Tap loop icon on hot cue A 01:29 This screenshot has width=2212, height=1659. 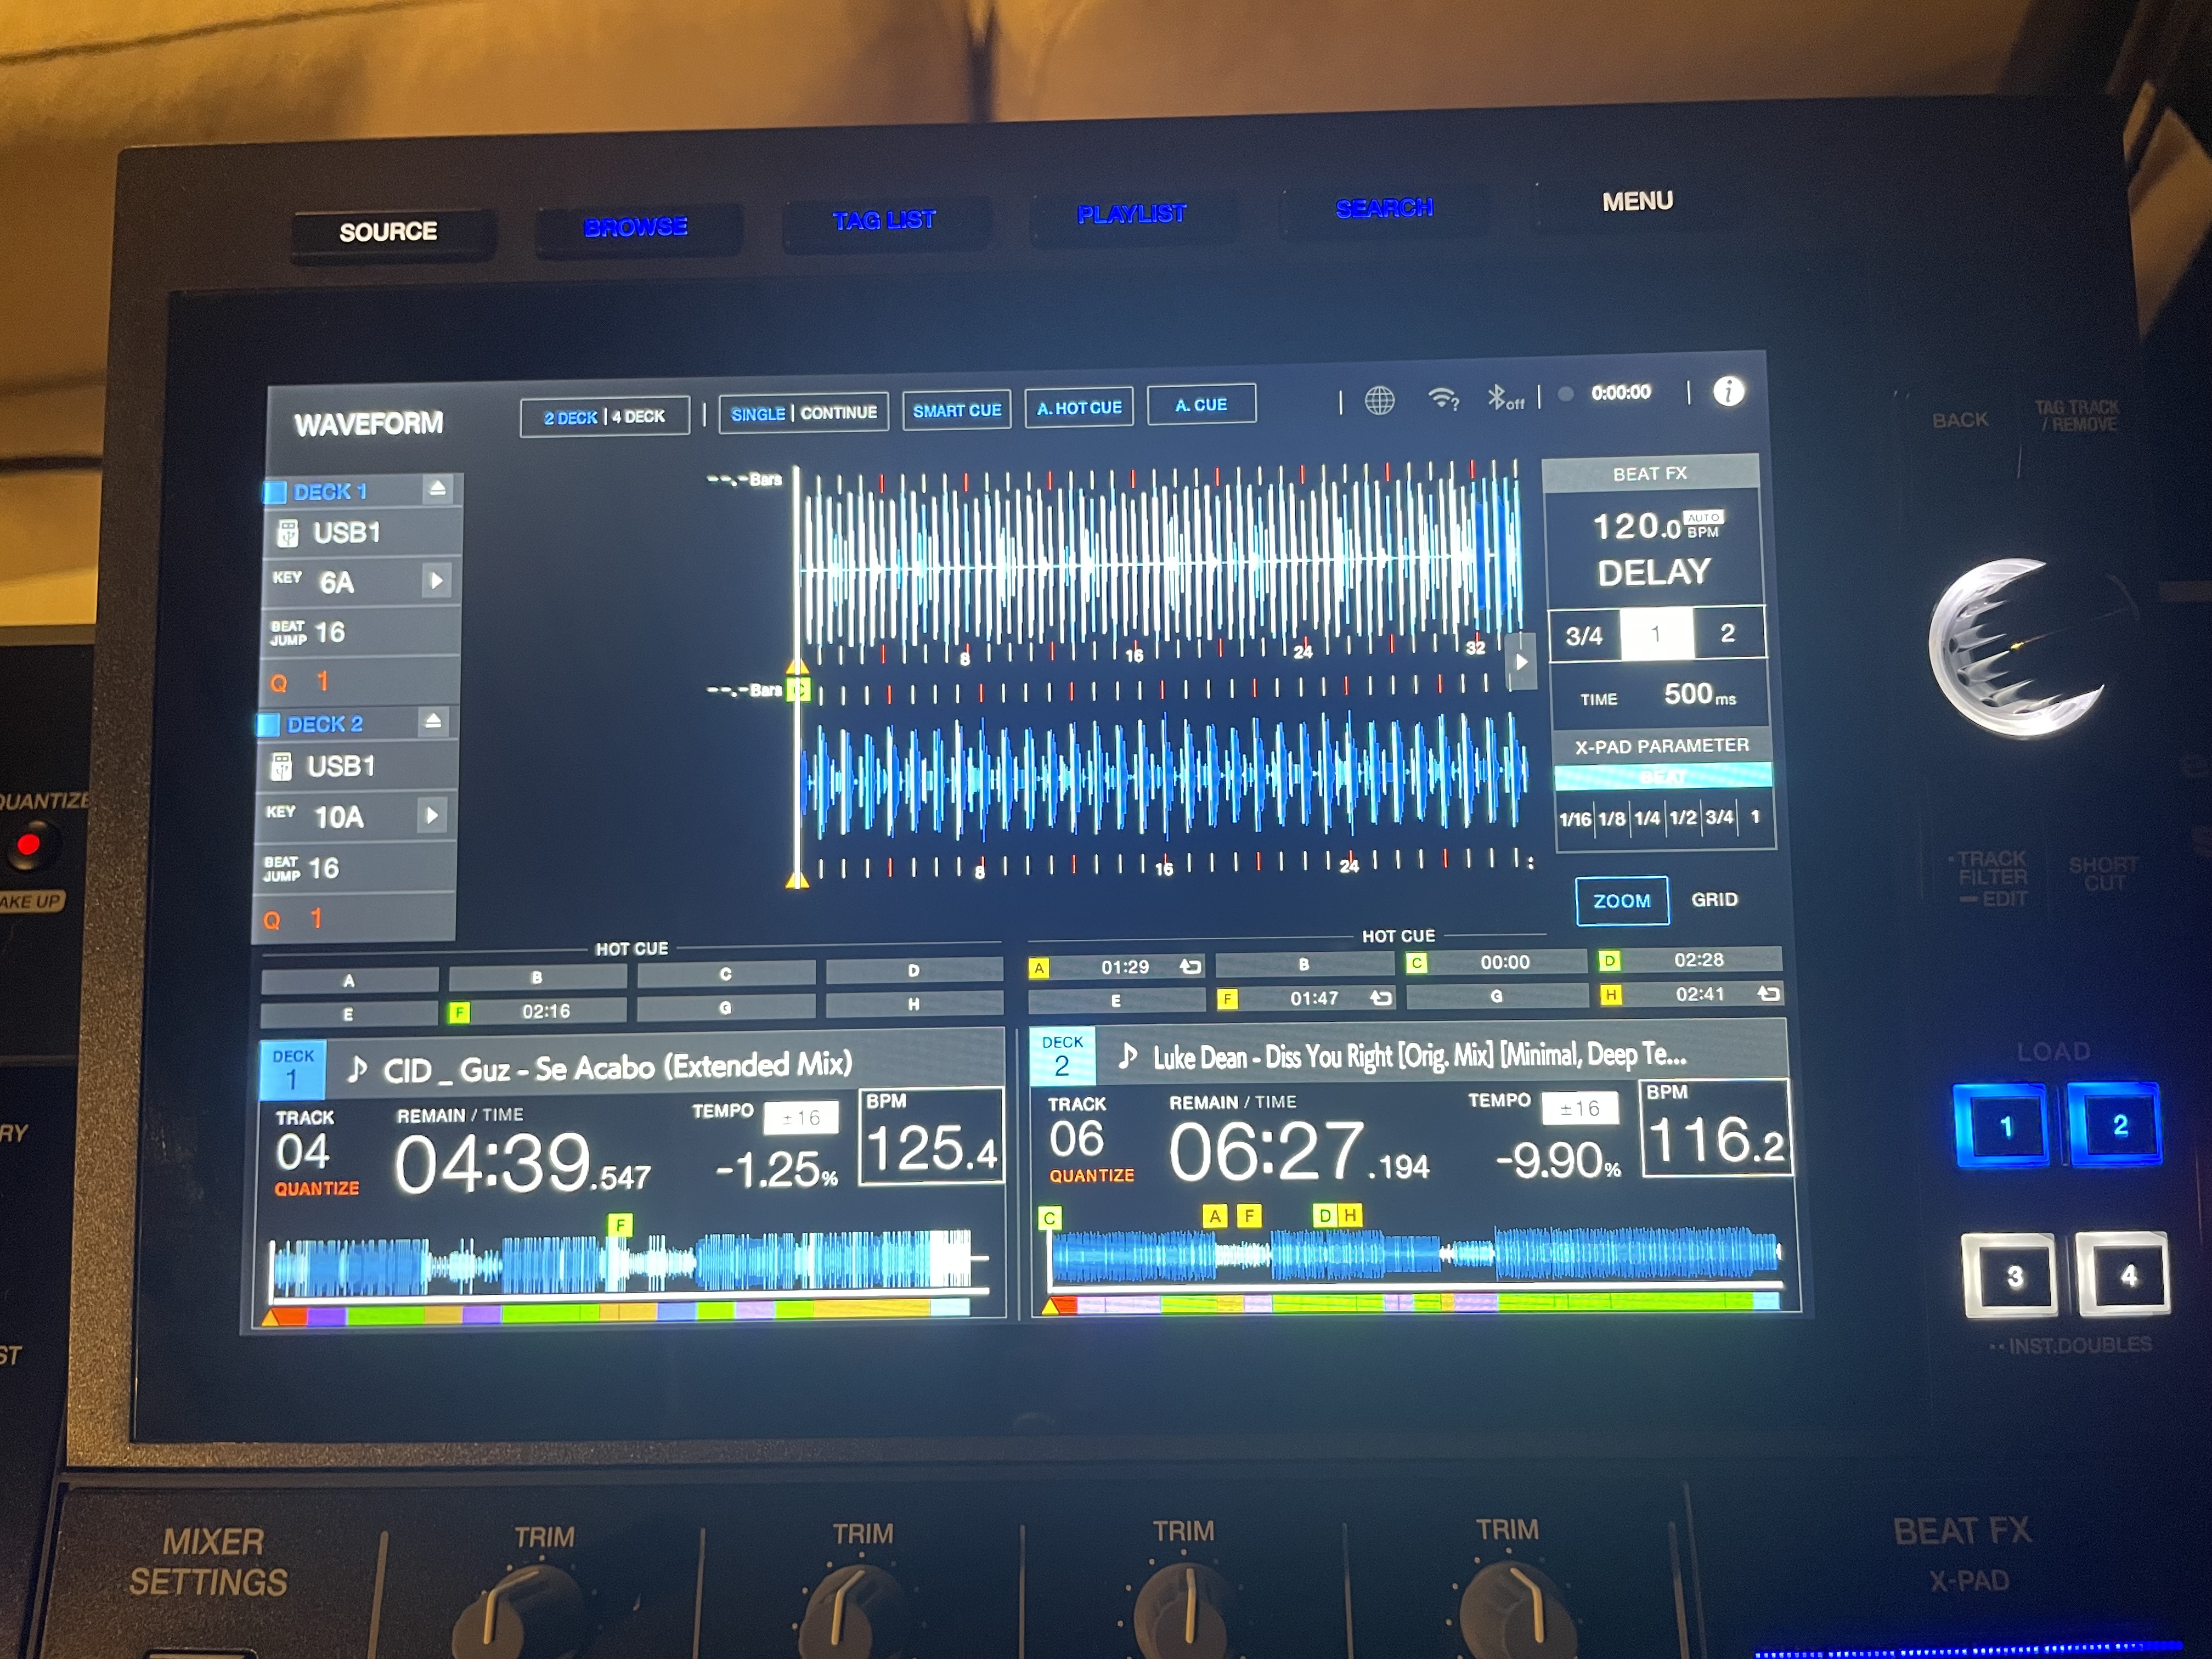pyautogui.click(x=1190, y=966)
